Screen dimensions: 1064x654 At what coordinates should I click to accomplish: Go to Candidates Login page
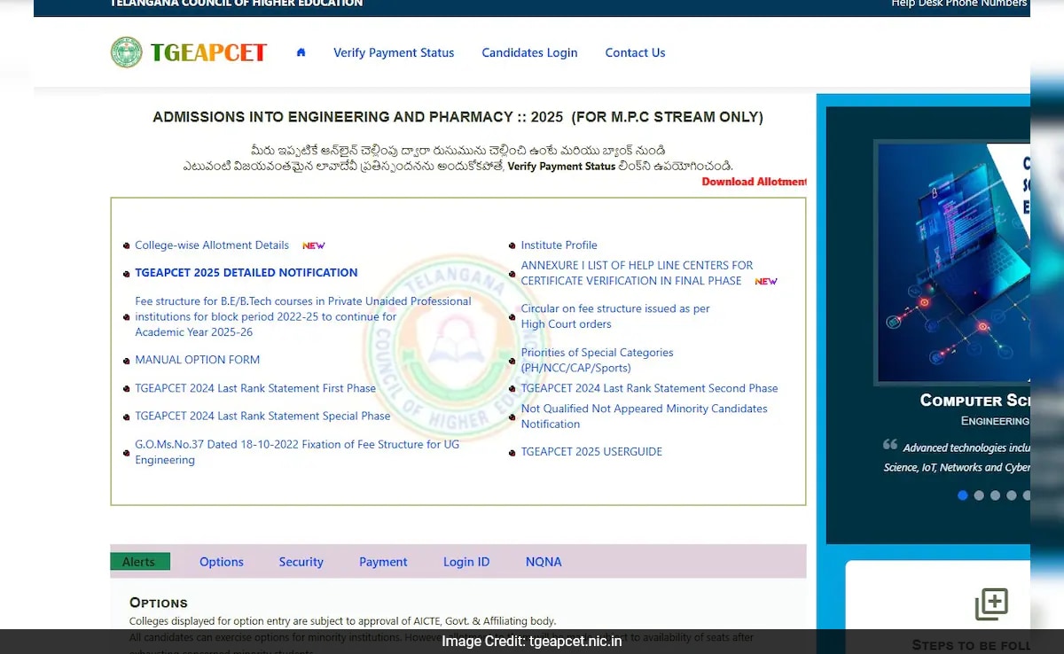[x=529, y=53]
